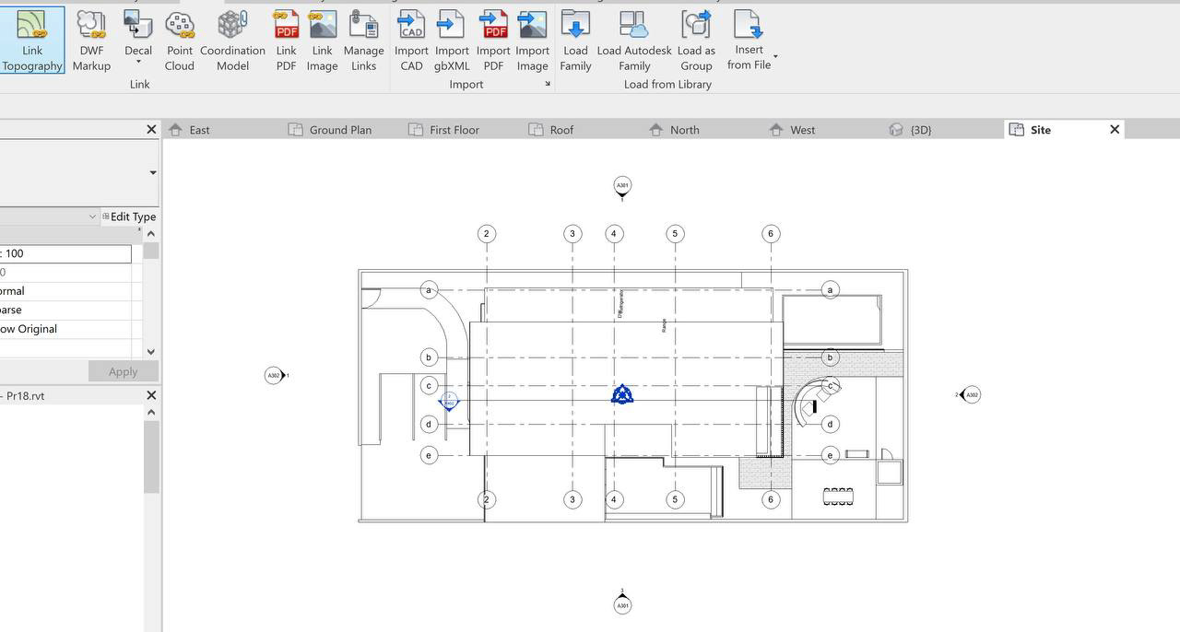Click grid bubble 5 at top
Image resolution: width=1180 pixels, height=632 pixels.
click(x=675, y=233)
